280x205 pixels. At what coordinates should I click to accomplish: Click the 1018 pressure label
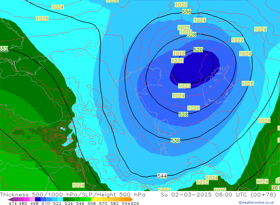(x=179, y=53)
